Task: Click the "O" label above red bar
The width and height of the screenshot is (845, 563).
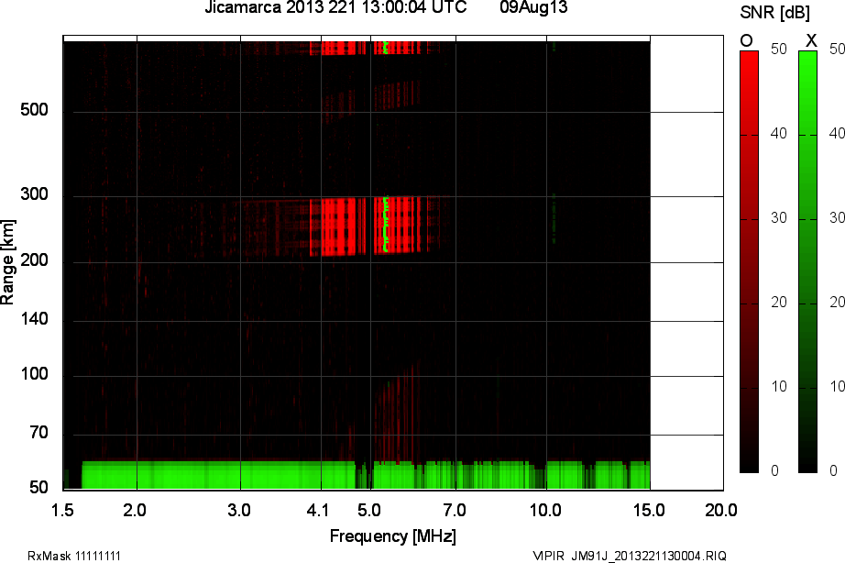Action: [x=746, y=40]
